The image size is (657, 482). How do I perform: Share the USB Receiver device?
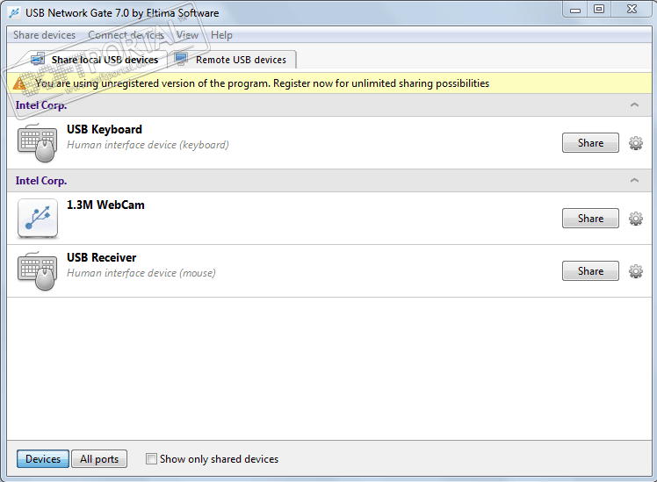click(590, 271)
